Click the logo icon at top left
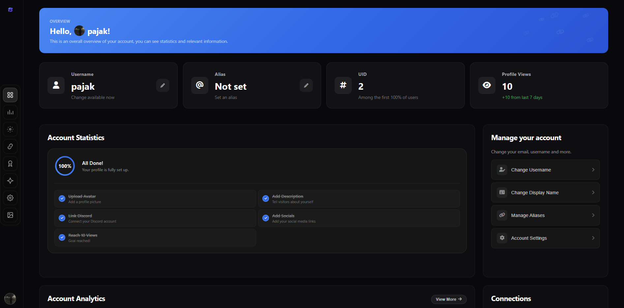The height and width of the screenshot is (308, 624). pyautogui.click(x=10, y=10)
